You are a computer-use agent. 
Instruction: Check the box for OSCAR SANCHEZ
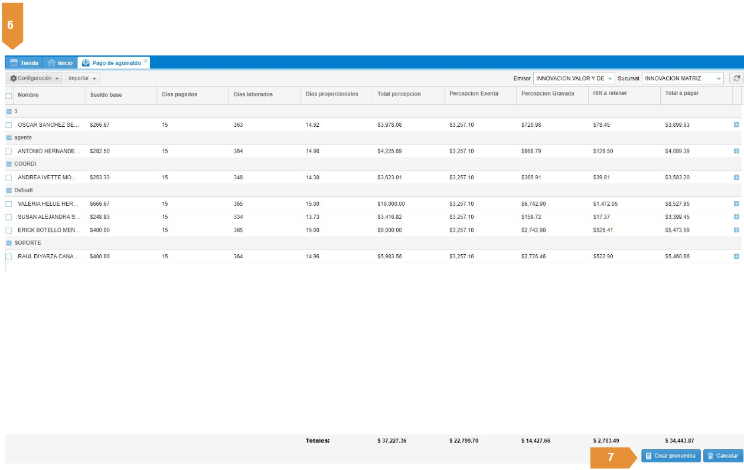click(x=9, y=125)
